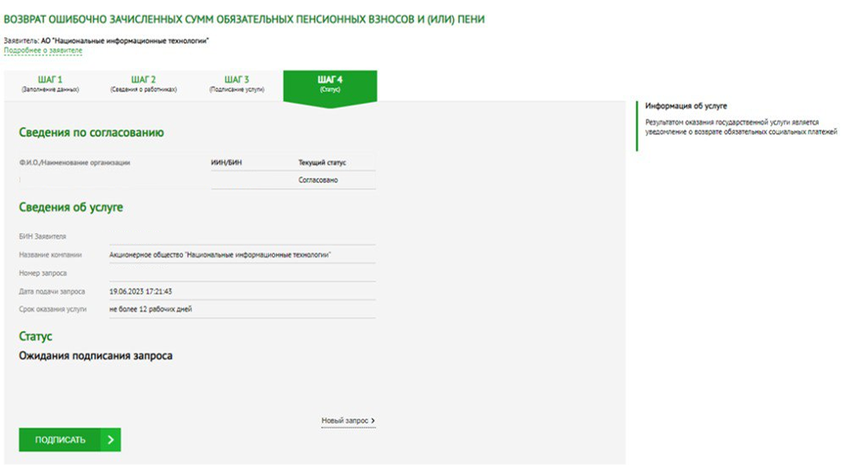Click the date value 19.06.2023 17:21:43

[x=141, y=291]
